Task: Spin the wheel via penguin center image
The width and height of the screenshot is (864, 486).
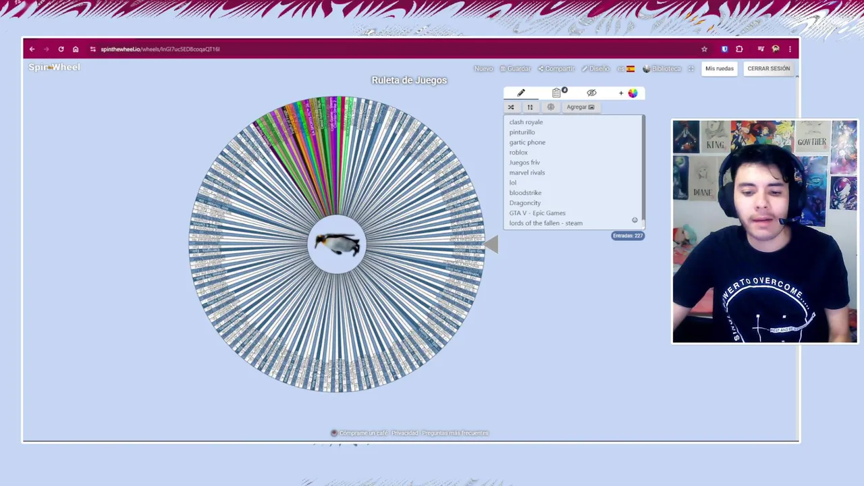Action: tap(337, 244)
